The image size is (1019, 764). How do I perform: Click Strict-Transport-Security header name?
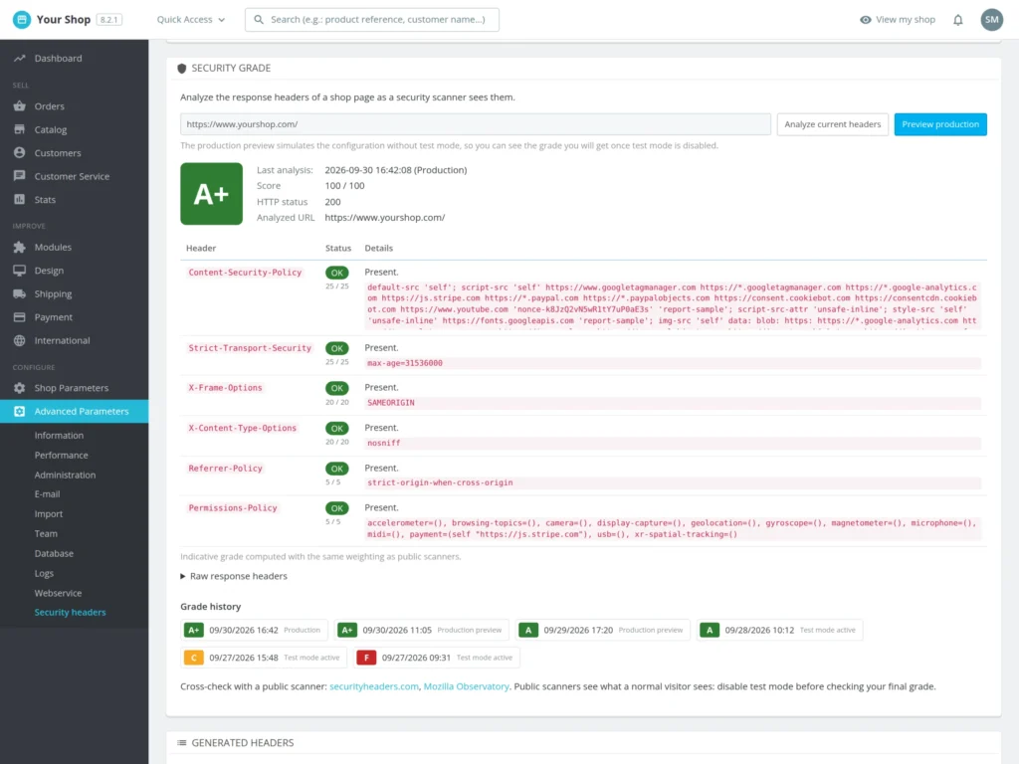[250, 348]
